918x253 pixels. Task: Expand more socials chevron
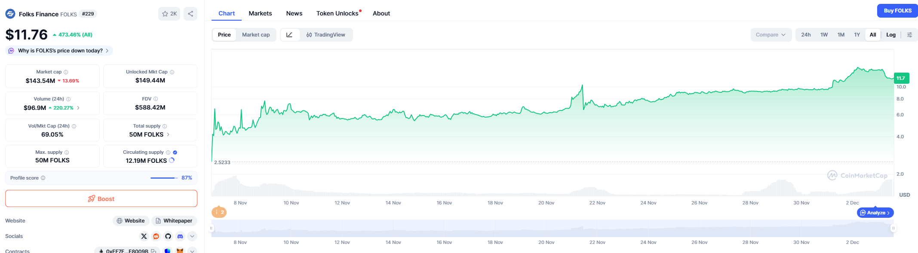point(192,236)
